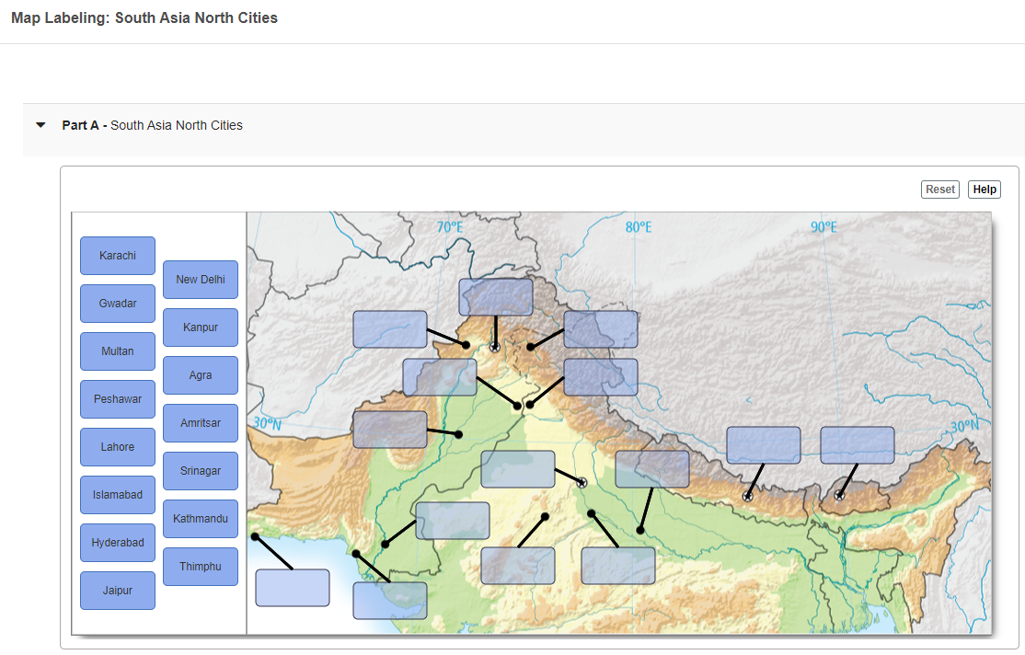Viewport: 1025px width, 655px height.
Task: Select the Thimphu city label
Action: coord(200,566)
